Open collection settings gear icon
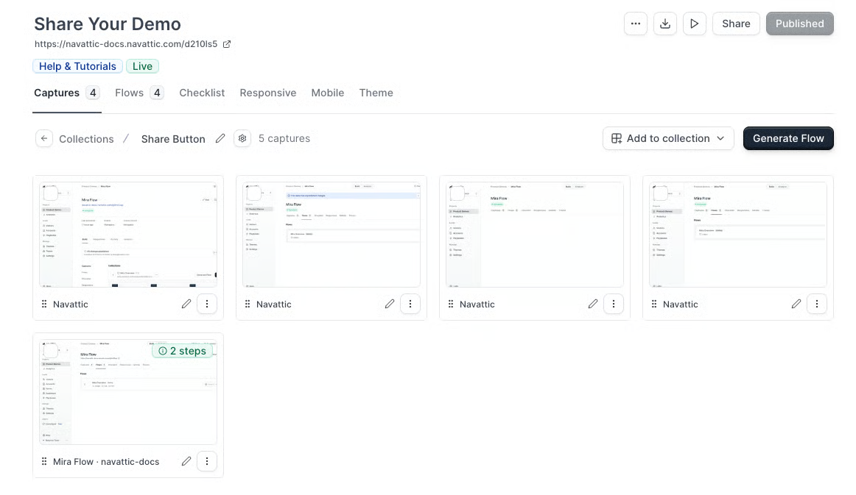856x495 pixels. [242, 138]
